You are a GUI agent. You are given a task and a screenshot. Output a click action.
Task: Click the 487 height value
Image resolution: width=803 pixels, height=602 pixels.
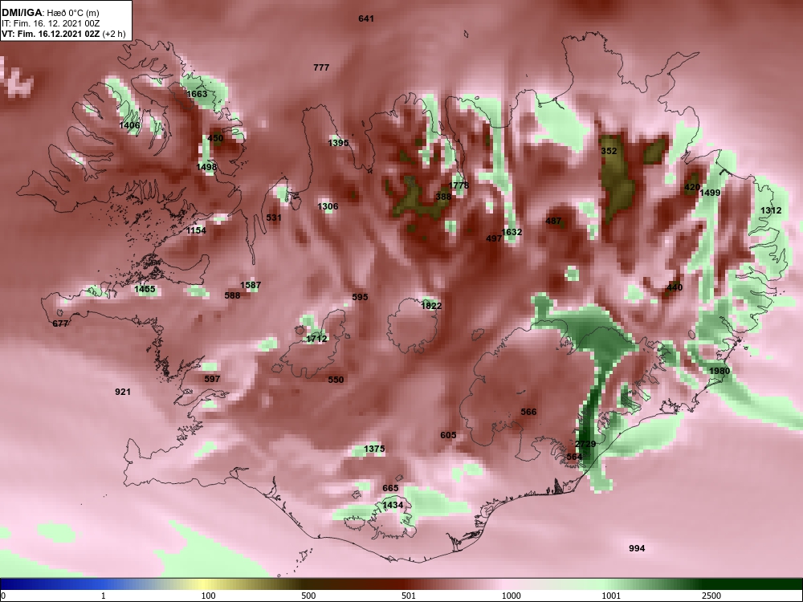tap(553, 222)
